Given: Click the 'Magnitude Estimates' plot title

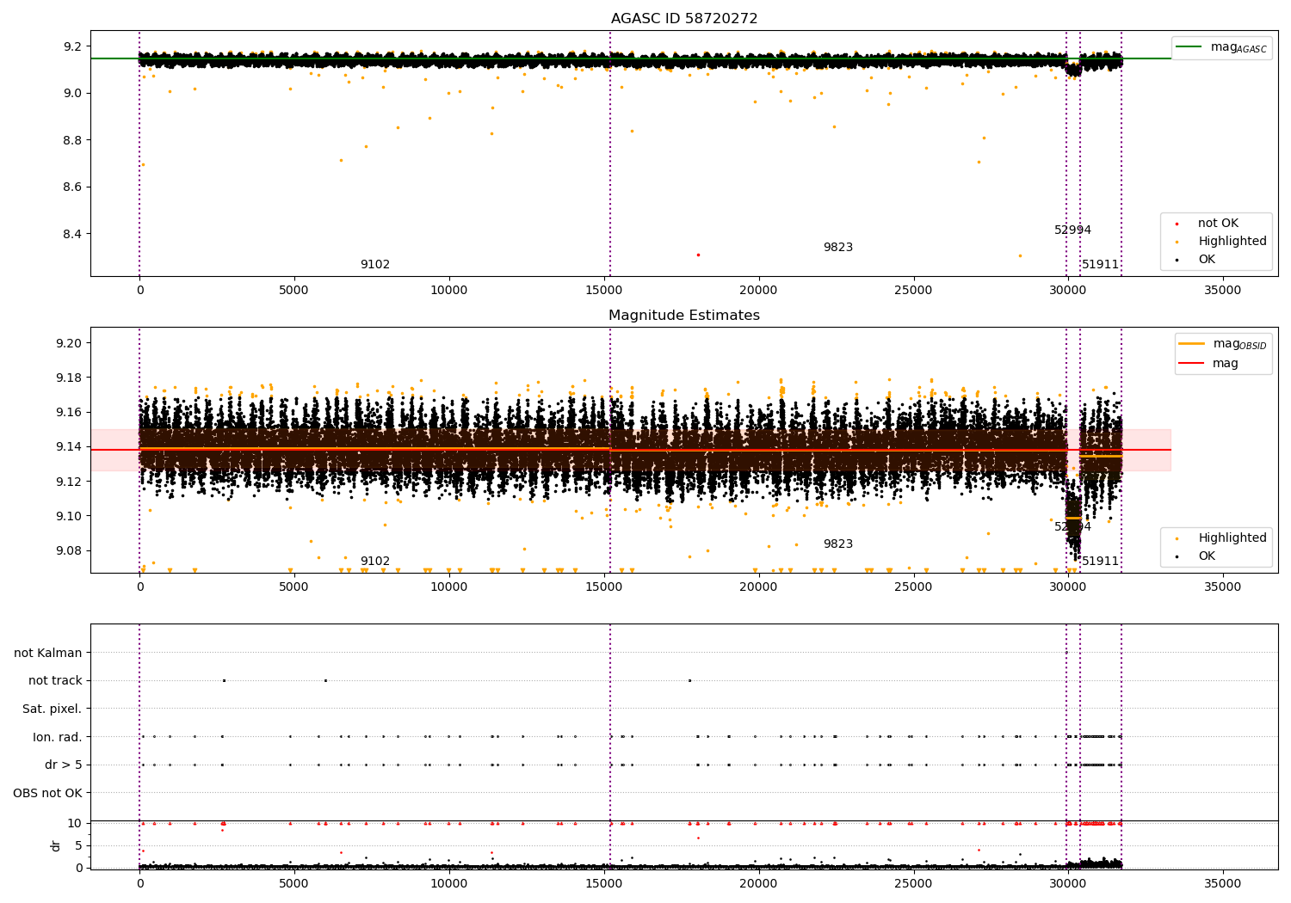Looking at the screenshot, I should [x=684, y=316].
